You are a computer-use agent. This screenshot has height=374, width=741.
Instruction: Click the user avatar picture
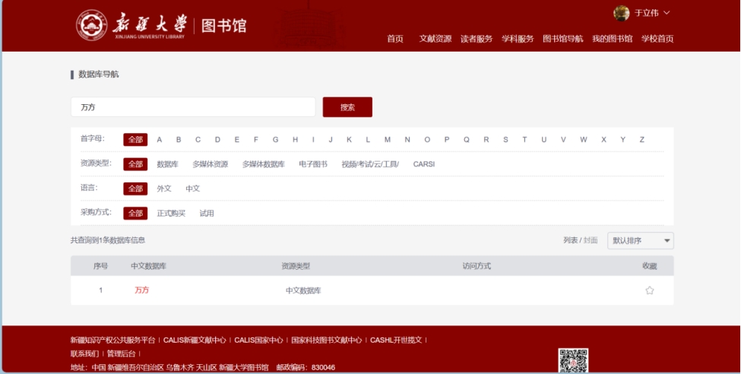pyautogui.click(x=622, y=13)
